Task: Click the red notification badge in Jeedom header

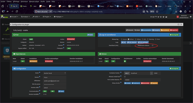Action: [178, 17]
